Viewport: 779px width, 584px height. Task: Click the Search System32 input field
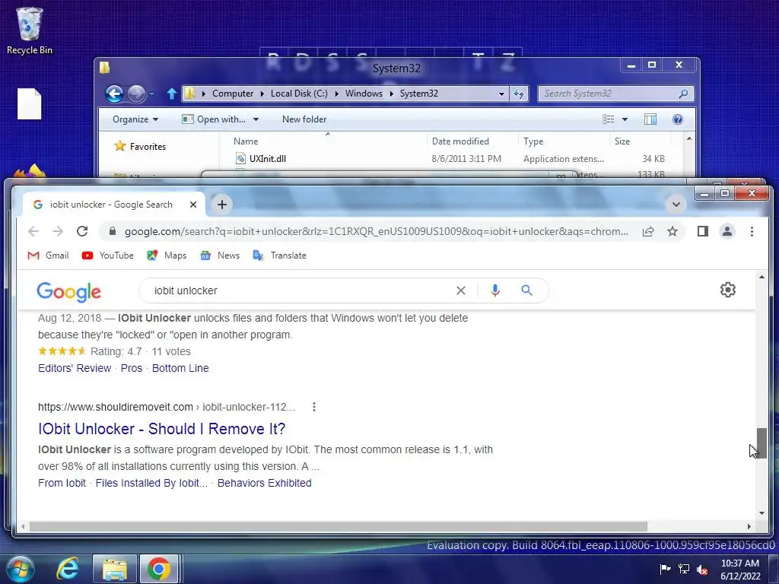click(608, 94)
